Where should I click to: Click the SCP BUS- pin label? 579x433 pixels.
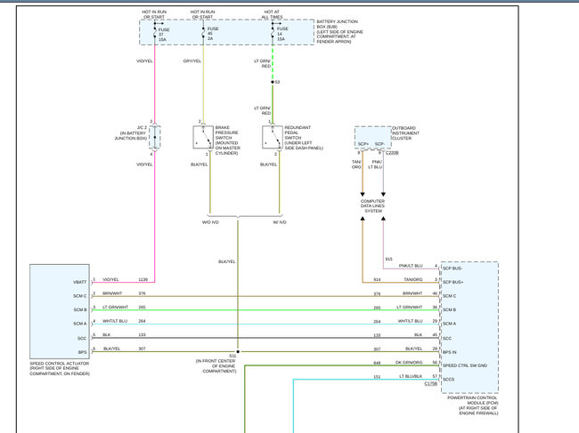[453, 269]
